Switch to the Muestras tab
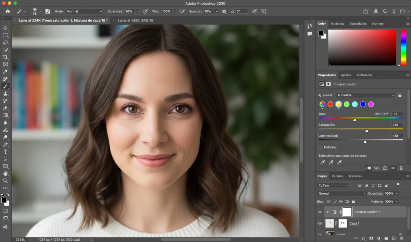This screenshot has width=411, height=242. [337, 24]
